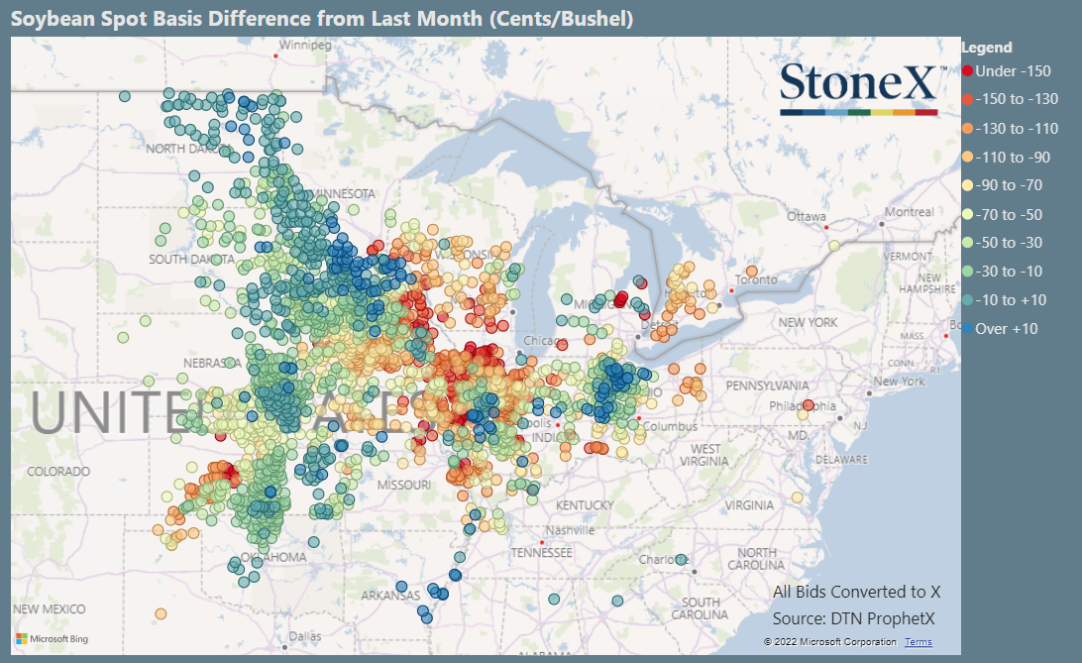Click the Winnipeg city marker dot
The image size is (1082, 663).
[276, 56]
